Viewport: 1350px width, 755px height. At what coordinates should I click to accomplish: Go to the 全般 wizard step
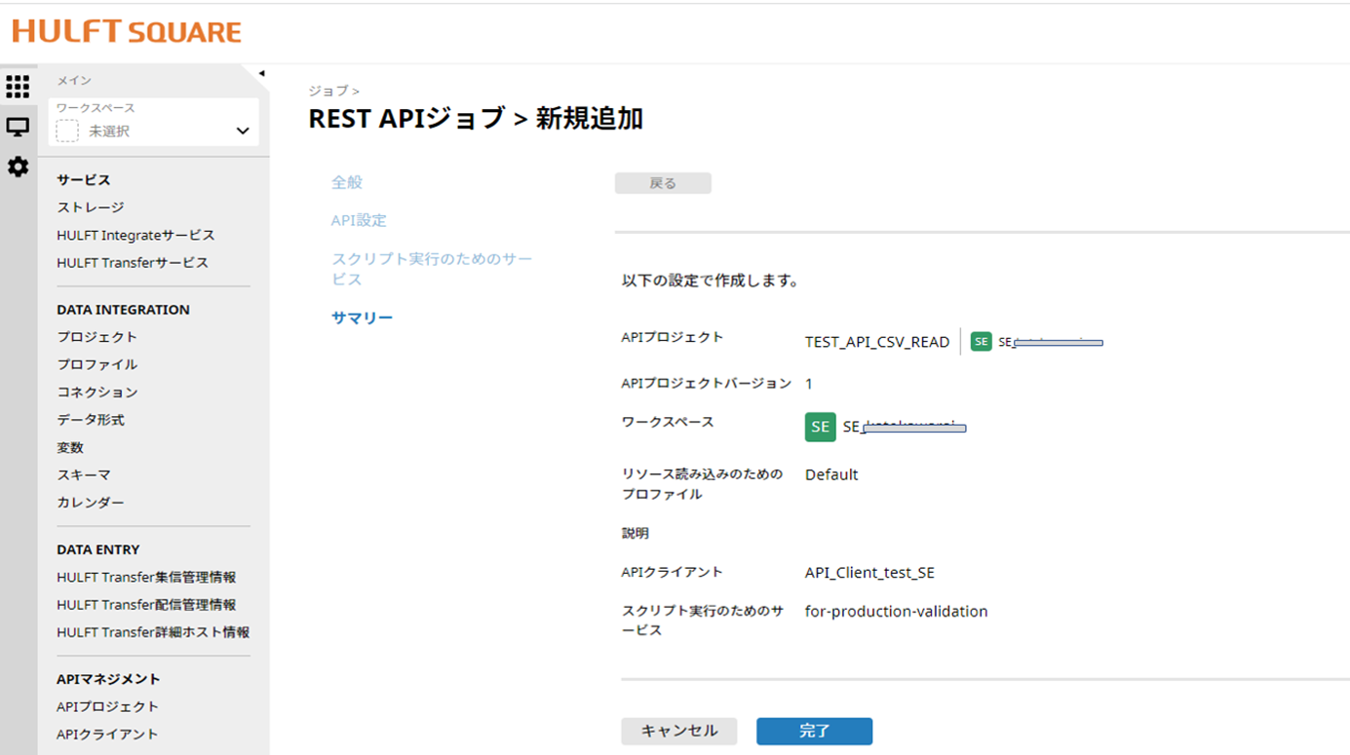[x=349, y=181]
